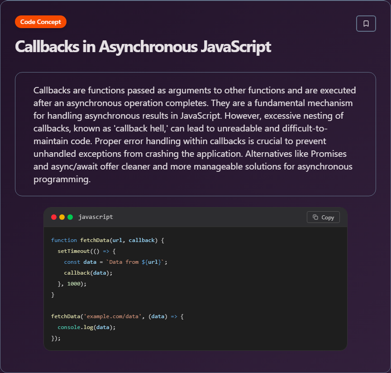The width and height of the screenshot is (391, 373).
Task: Click the 'console.log(data);' code line
Action: click(x=86, y=327)
